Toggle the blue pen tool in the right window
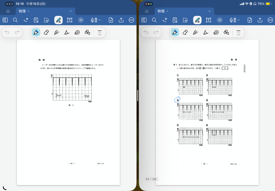This screenshot has width=275, height=191. point(175,32)
